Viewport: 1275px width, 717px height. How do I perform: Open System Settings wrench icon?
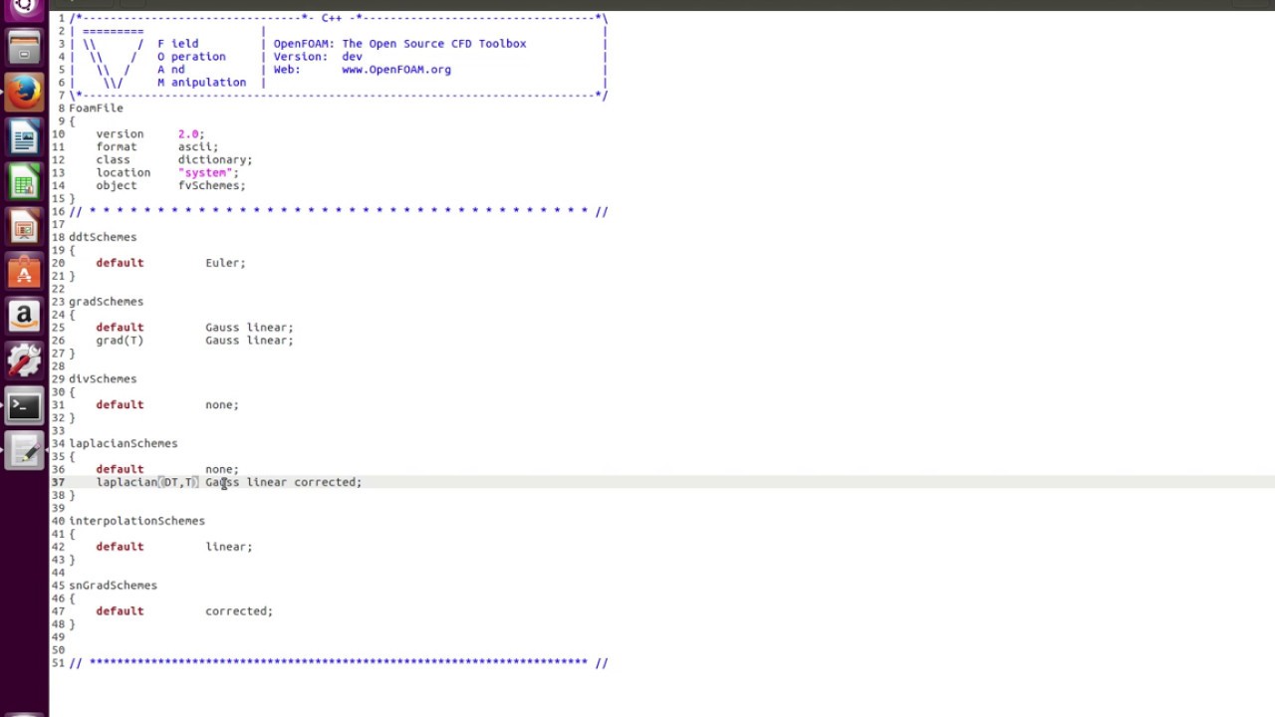(24, 361)
